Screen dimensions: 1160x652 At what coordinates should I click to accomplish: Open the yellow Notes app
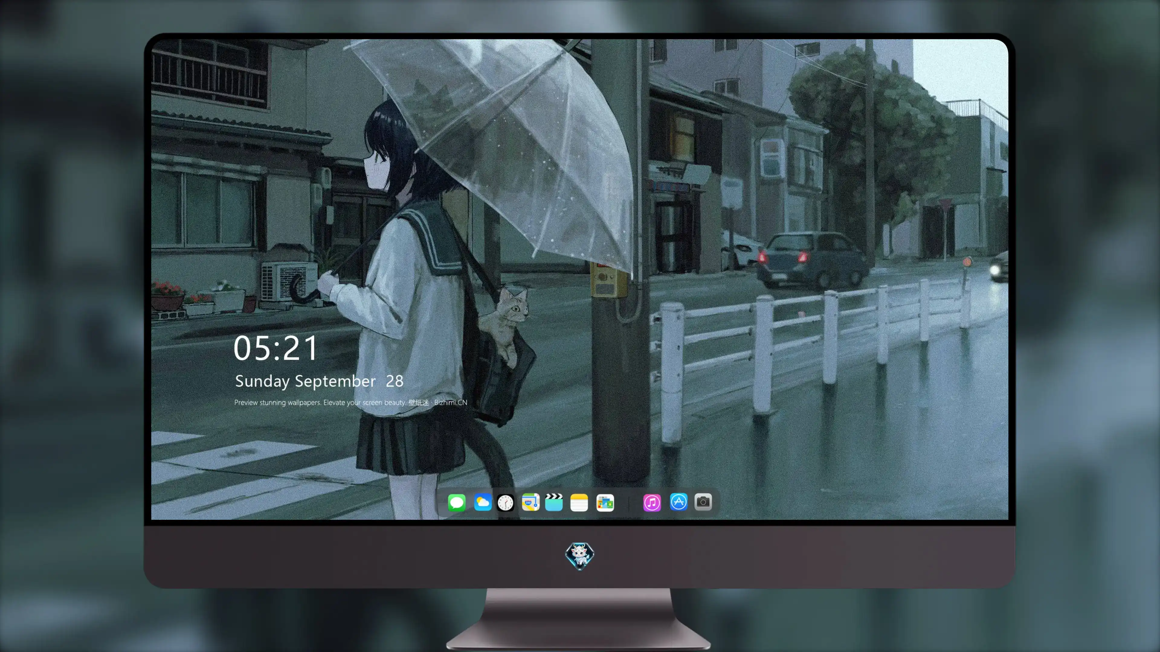click(x=579, y=503)
